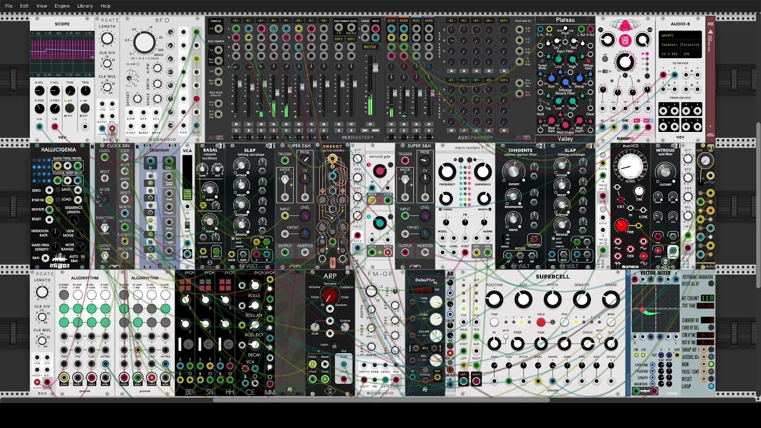Click the Nitrous CUTOFF knob
The image size is (761, 428).
pyautogui.click(x=665, y=172)
